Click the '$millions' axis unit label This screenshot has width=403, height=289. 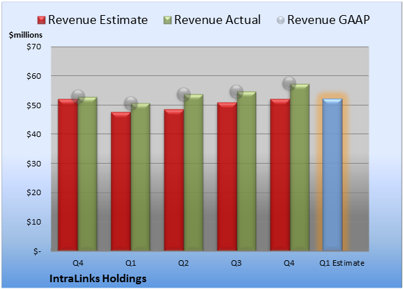point(26,35)
